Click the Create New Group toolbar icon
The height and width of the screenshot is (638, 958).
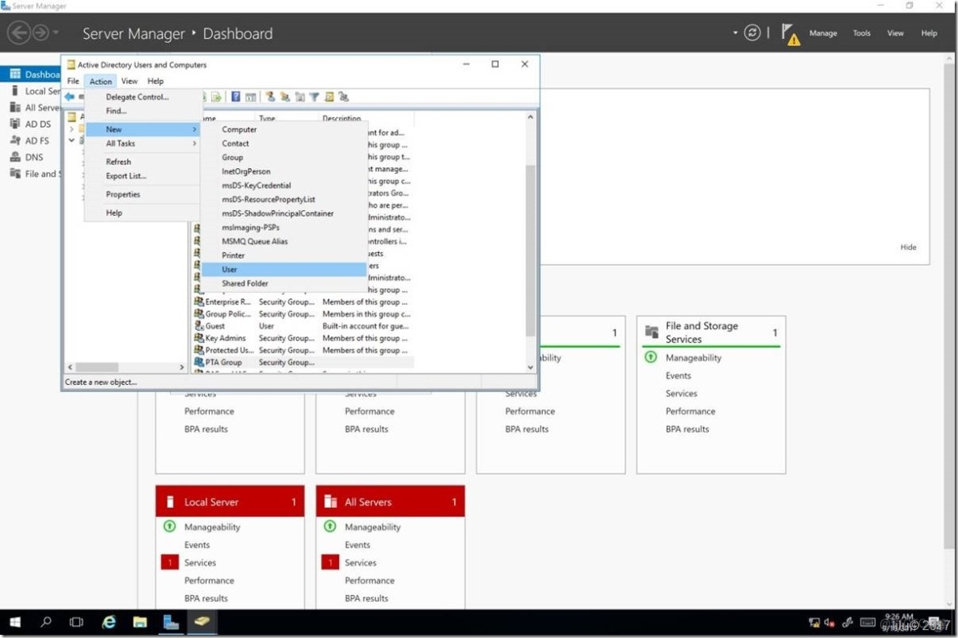point(284,97)
